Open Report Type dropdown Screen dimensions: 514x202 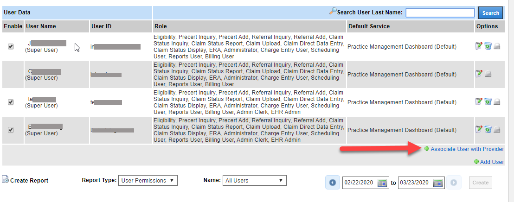point(148,180)
